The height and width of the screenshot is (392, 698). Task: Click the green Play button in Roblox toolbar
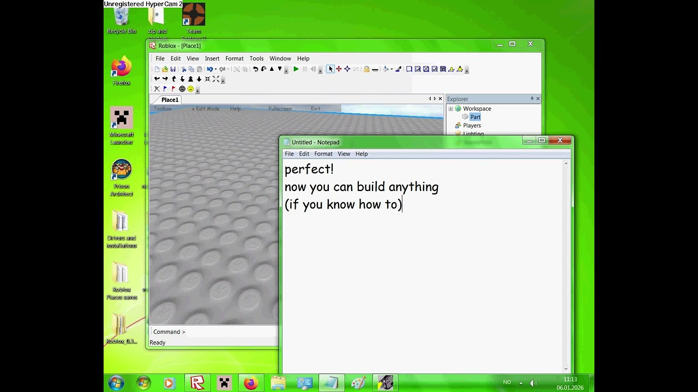[296, 69]
